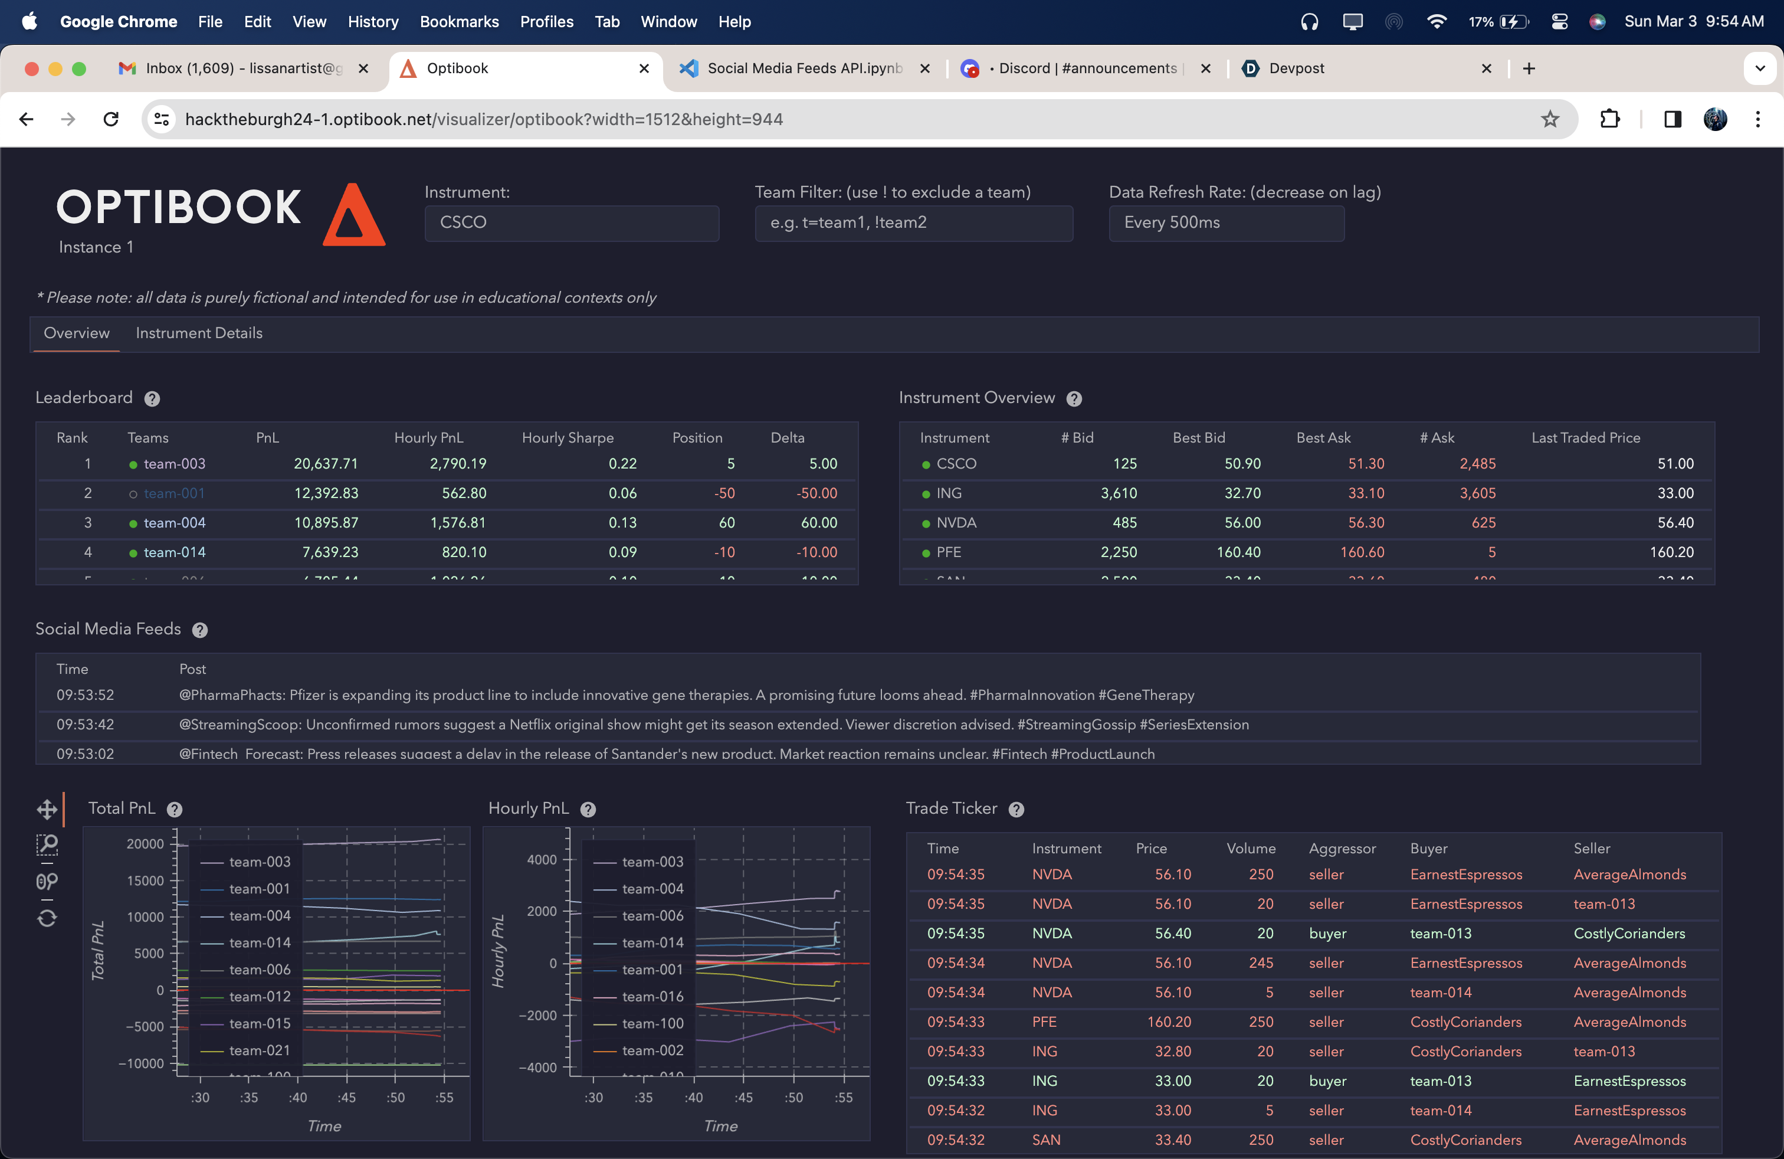Bookmark this page with star icon

1549,119
